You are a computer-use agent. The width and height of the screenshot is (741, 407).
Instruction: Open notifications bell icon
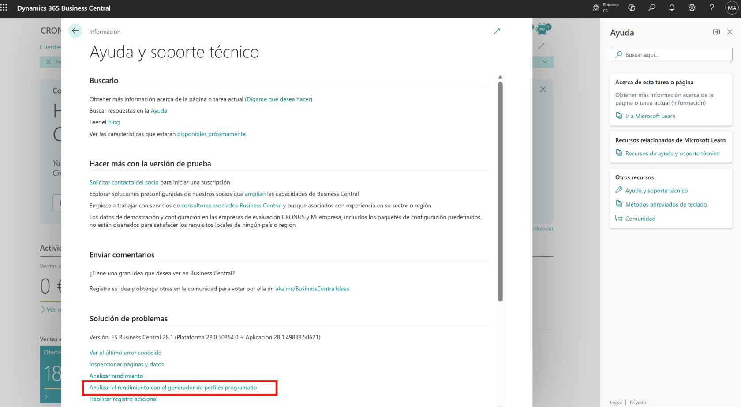(672, 8)
